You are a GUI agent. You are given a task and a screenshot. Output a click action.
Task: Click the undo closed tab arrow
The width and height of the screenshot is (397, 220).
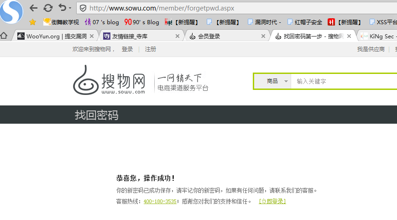[x=62, y=8]
